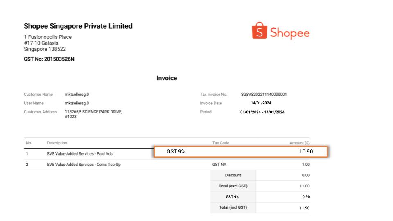Click the Customer Name value mktsellersg.0
The width and height of the screenshot is (393, 221).
[77, 95]
